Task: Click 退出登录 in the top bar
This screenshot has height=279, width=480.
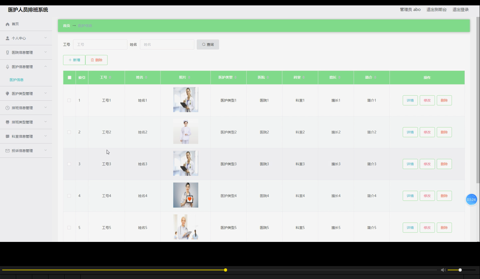Action: tap(460, 10)
